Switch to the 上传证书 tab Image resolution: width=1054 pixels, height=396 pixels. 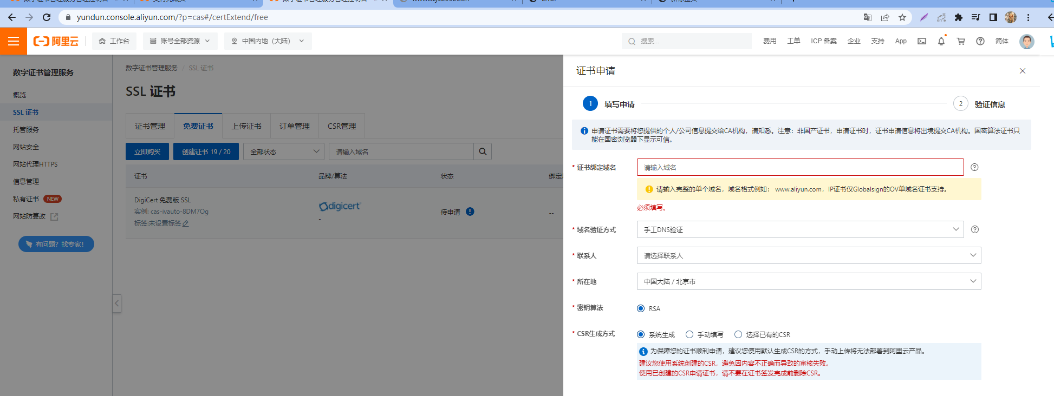pos(246,126)
